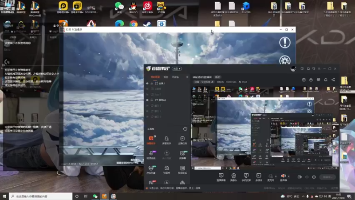
Task: Open the Windows Start menu
Action: coord(4,196)
